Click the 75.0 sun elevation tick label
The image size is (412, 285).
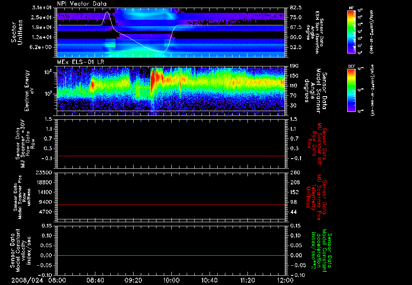296,17
